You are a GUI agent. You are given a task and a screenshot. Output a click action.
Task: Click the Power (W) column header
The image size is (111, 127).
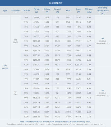(x=78, y=11)
